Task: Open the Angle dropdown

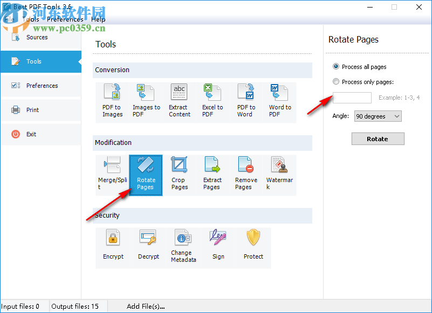Action: tap(378, 116)
